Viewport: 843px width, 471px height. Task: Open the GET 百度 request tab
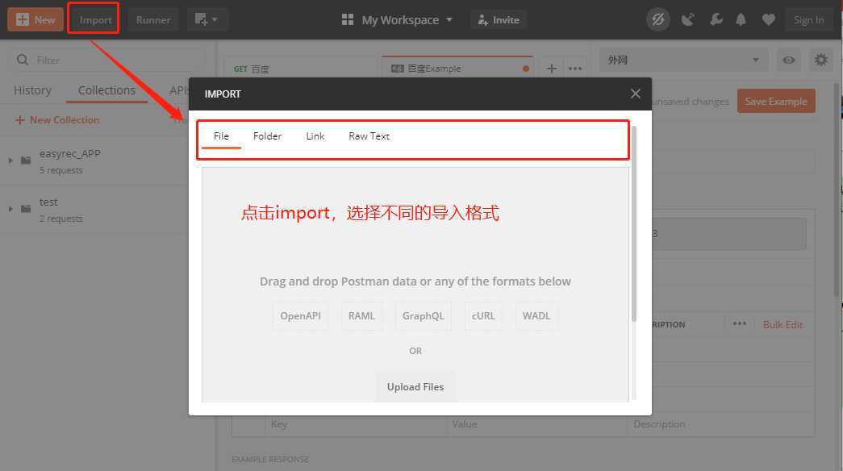tap(301, 69)
